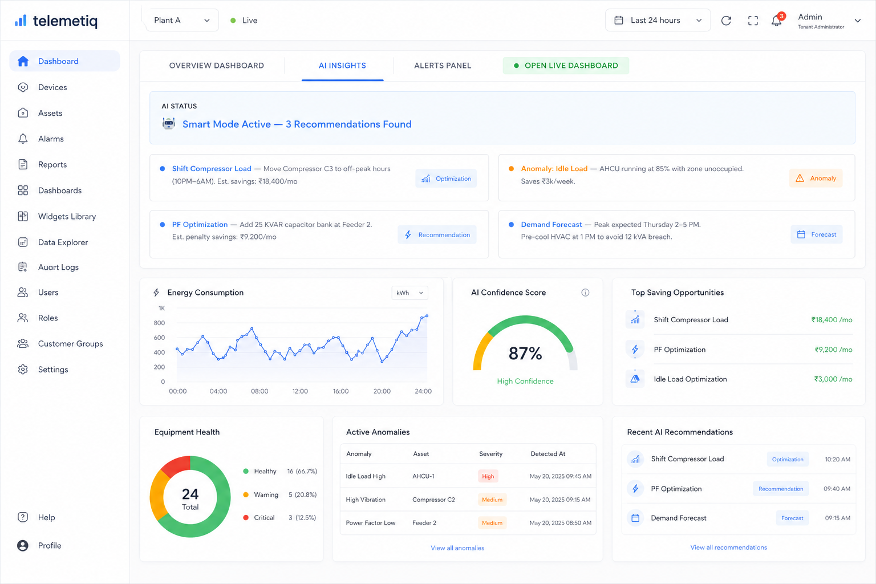Click Demand Forecast calendar icon in Recent AI Recommendations
876x584 pixels.
click(x=635, y=518)
